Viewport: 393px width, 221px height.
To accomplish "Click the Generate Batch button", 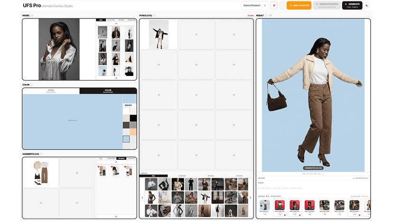I will click(x=327, y=5).
